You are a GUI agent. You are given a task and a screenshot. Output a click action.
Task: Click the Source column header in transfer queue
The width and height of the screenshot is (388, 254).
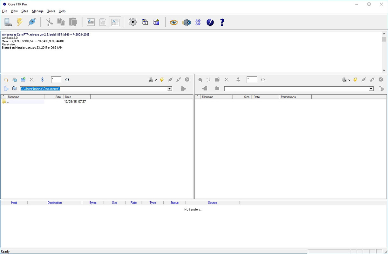pos(213,203)
